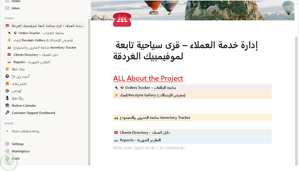
Task: Click the empty "Write, press 'space' for AI" block
Action: (x=149, y=148)
